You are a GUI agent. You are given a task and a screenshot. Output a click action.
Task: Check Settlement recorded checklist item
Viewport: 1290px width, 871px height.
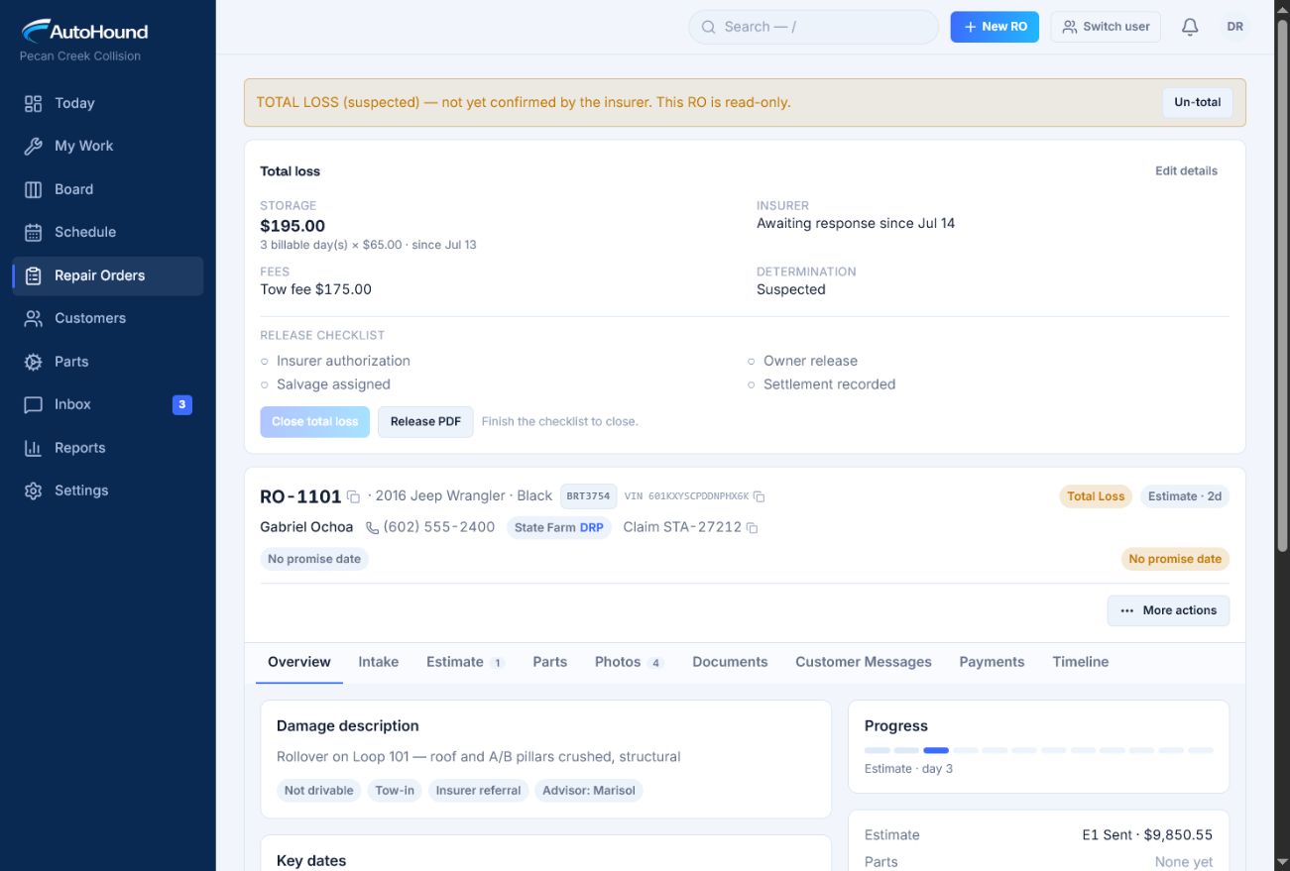pos(821,384)
